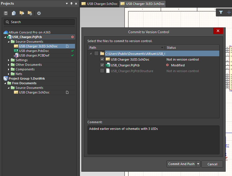The width and height of the screenshot is (232, 176).
Task: Click the Nets folder icon in project tree
Action: (x=13, y=74)
